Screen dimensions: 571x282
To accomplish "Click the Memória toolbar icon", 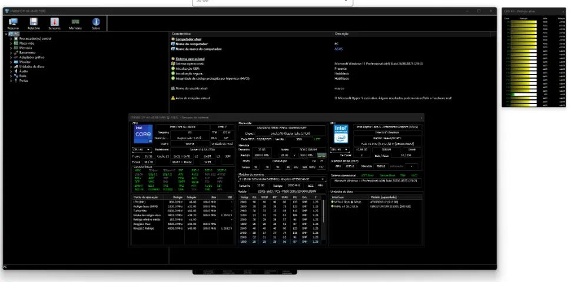I will pos(75,23).
